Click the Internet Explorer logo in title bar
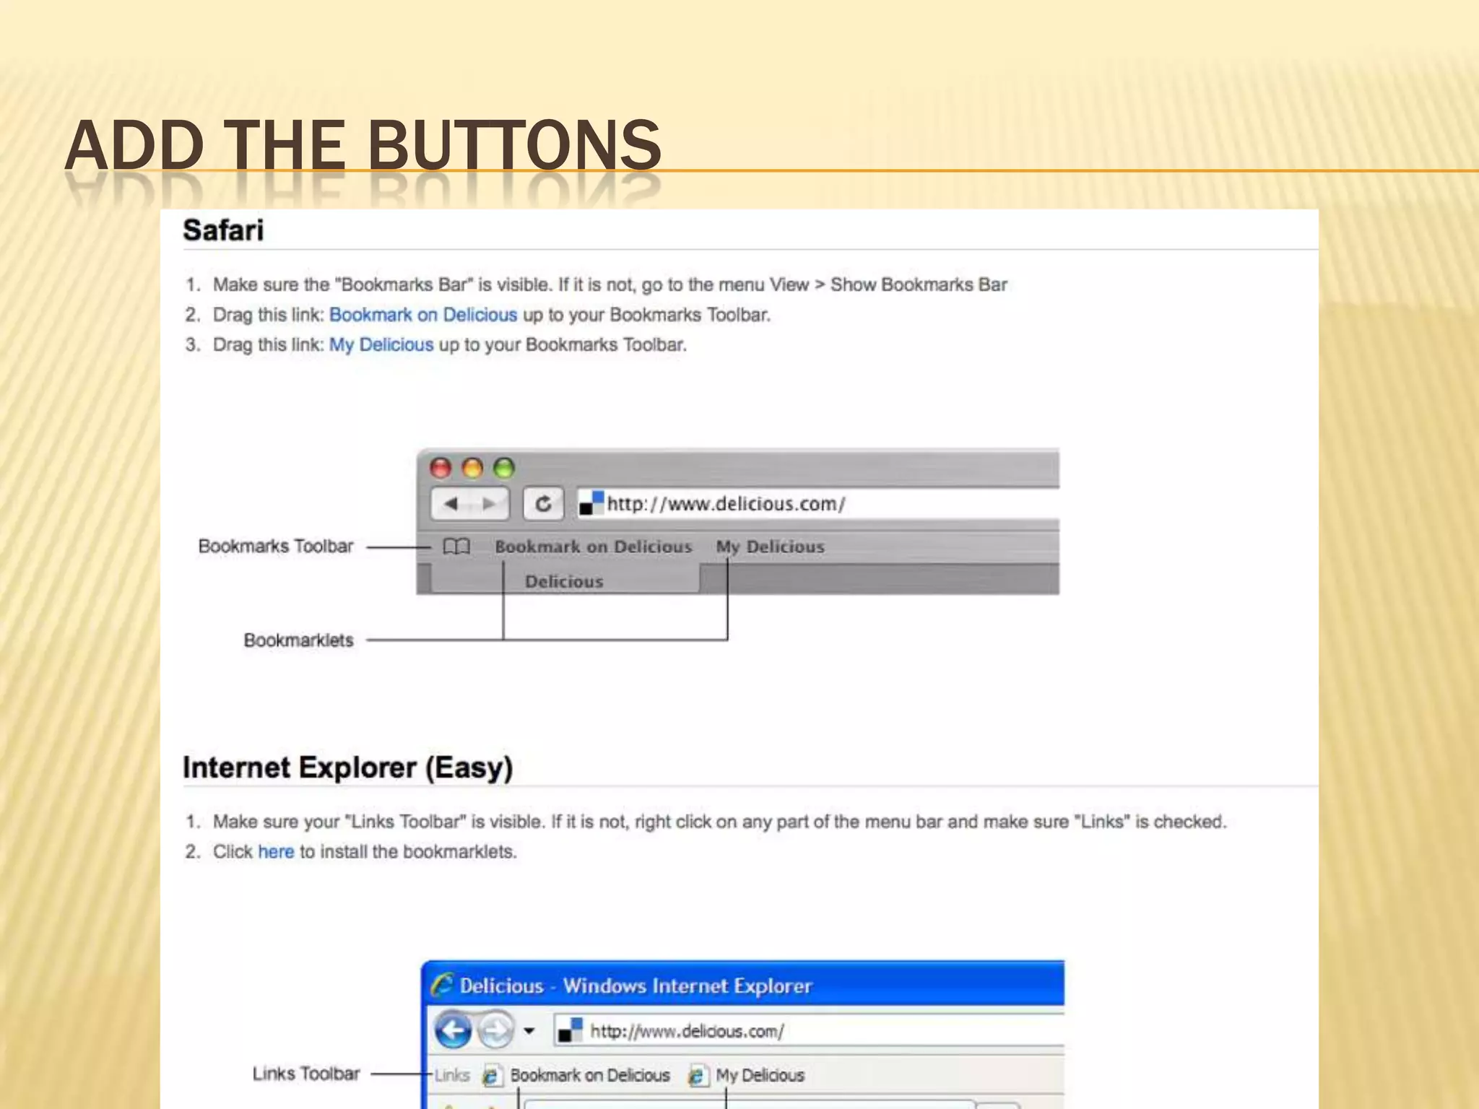 [442, 986]
